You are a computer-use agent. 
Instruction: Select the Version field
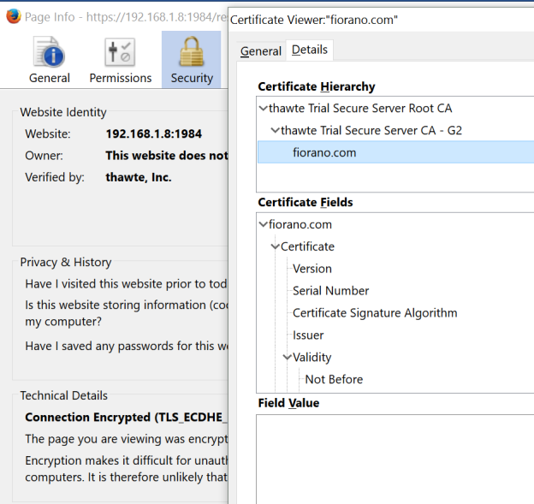pyautogui.click(x=312, y=269)
